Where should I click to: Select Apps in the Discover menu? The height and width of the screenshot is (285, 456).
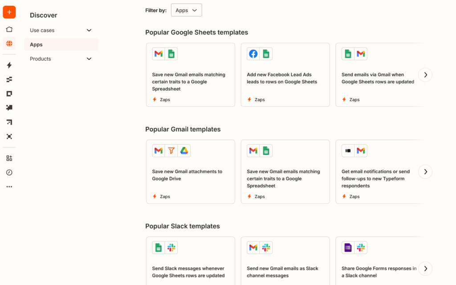pyautogui.click(x=61, y=45)
